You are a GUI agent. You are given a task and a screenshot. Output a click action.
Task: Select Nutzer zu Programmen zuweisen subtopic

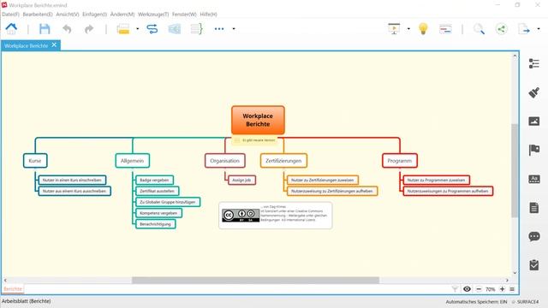436,181
